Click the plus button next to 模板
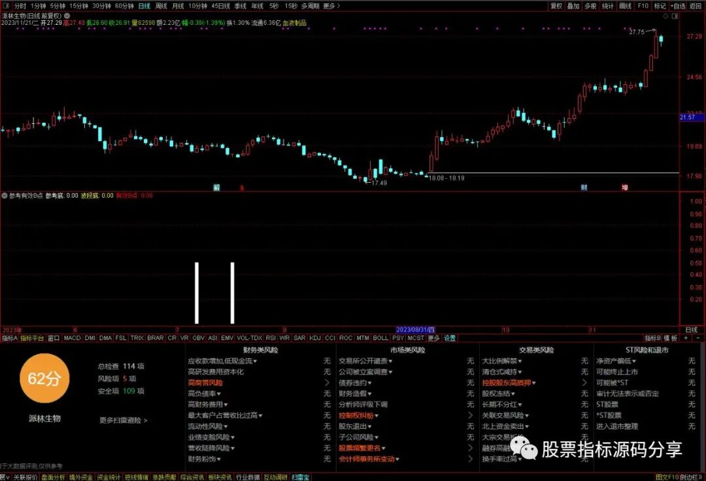706x481 pixels. (x=686, y=337)
